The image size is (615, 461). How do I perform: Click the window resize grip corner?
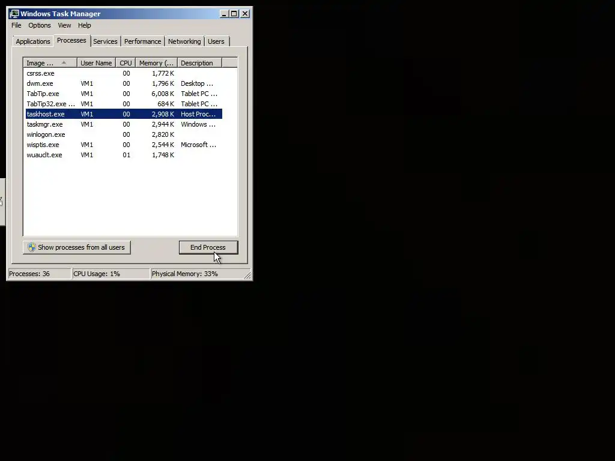click(x=247, y=275)
